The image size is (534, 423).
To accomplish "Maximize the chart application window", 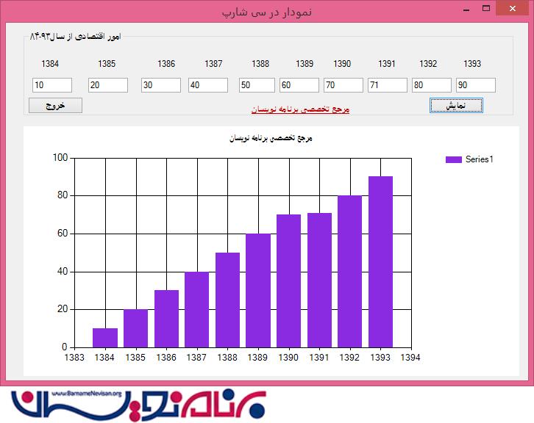I will point(485,8).
